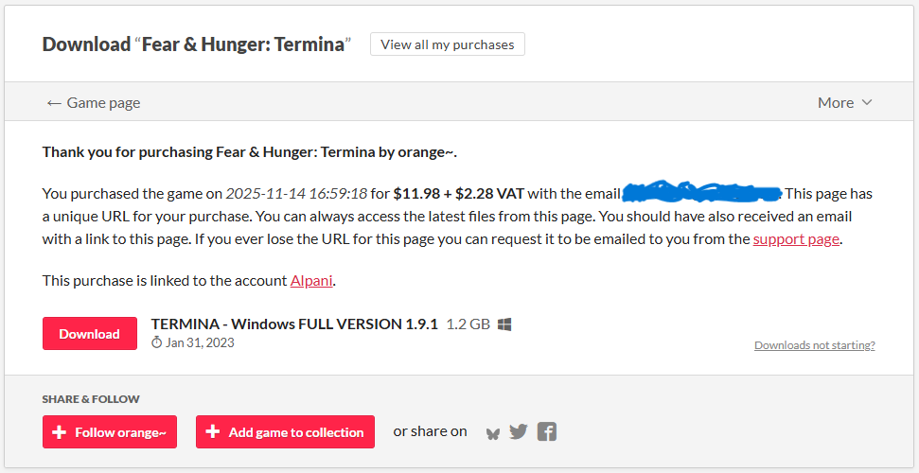Click the clock icon beside Jan 31, 2023
The image size is (919, 473).
pyautogui.click(x=156, y=342)
